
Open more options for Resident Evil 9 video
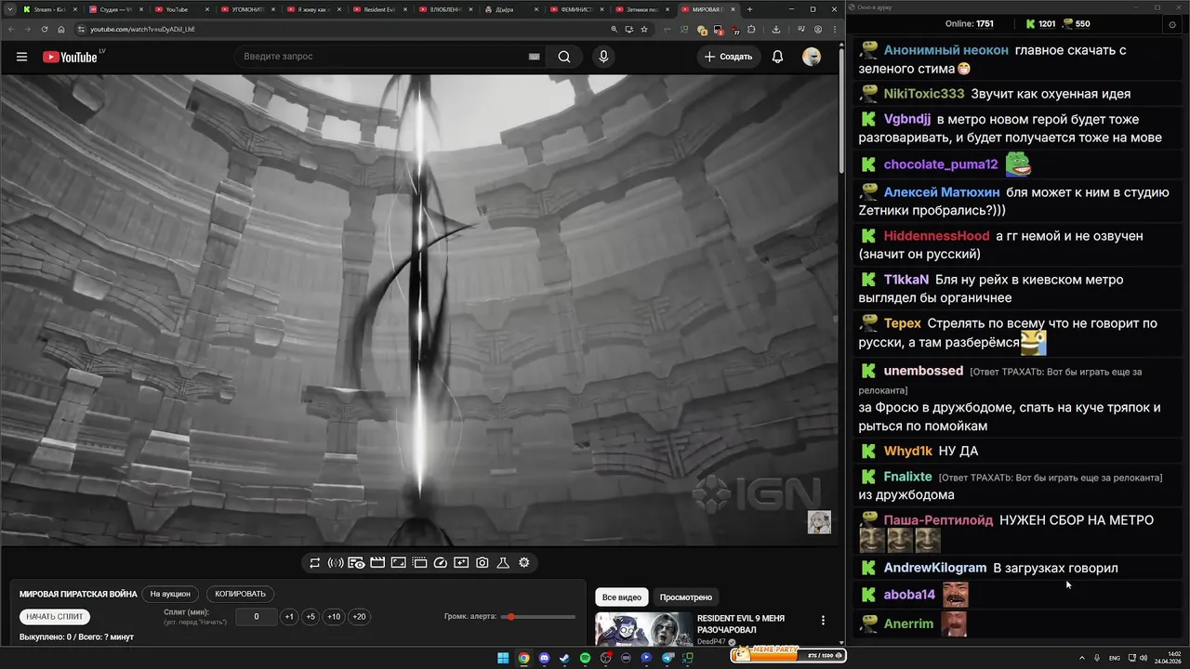[x=822, y=621]
